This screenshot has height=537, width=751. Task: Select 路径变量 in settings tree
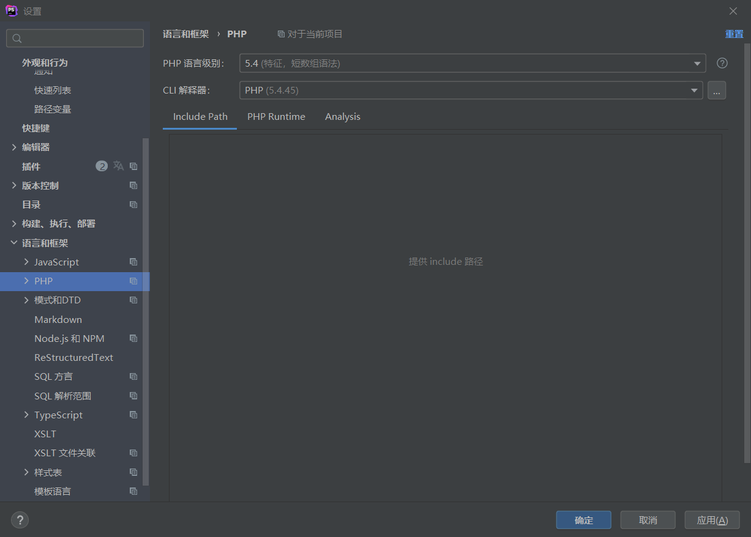pyautogui.click(x=53, y=109)
